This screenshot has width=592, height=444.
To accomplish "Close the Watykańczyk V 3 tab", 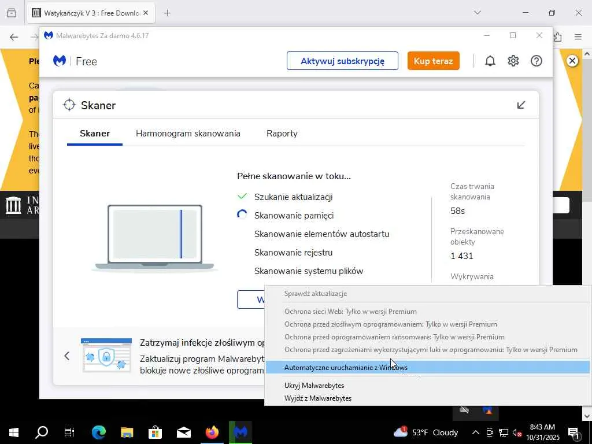I will 145,13.
